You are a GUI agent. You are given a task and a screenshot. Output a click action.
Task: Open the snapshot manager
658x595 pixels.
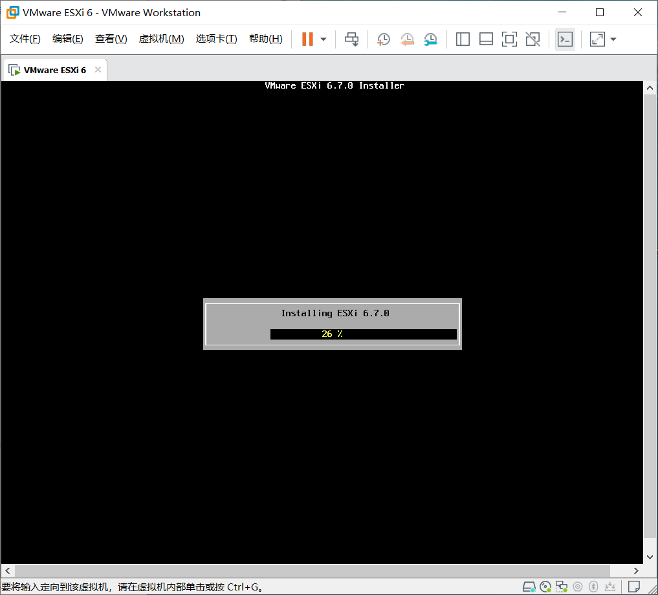tap(430, 39)
